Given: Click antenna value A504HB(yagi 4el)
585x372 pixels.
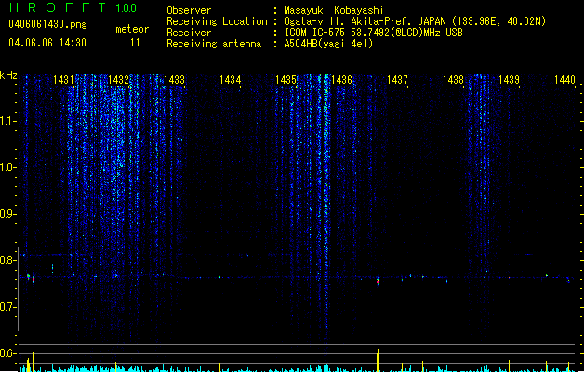Looking at the screenshot, I should click(328, 44).
